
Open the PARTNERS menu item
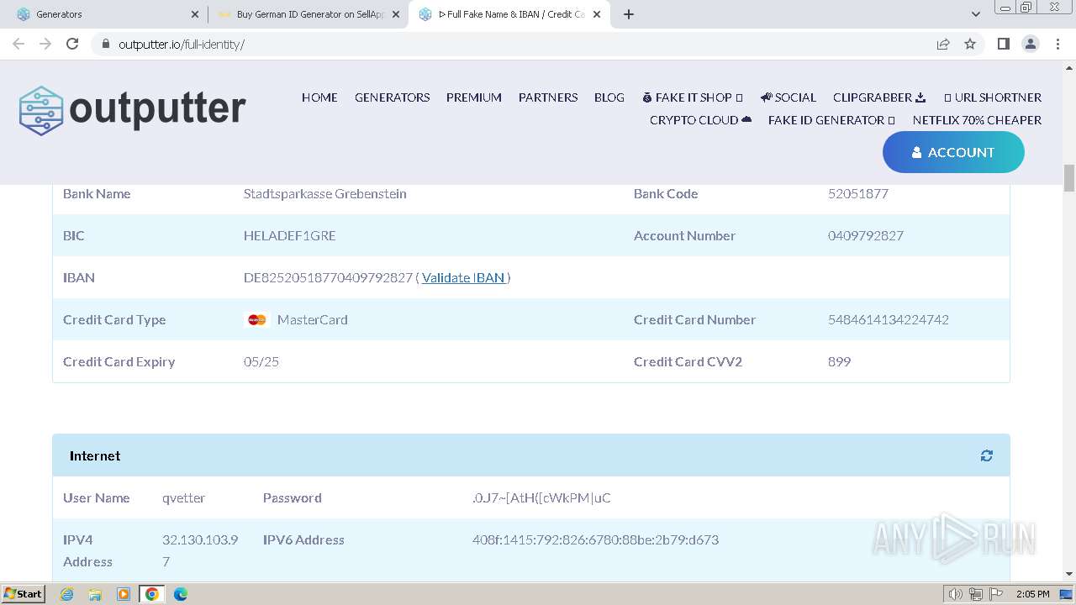pyautogui.click(x=548, y=97)
